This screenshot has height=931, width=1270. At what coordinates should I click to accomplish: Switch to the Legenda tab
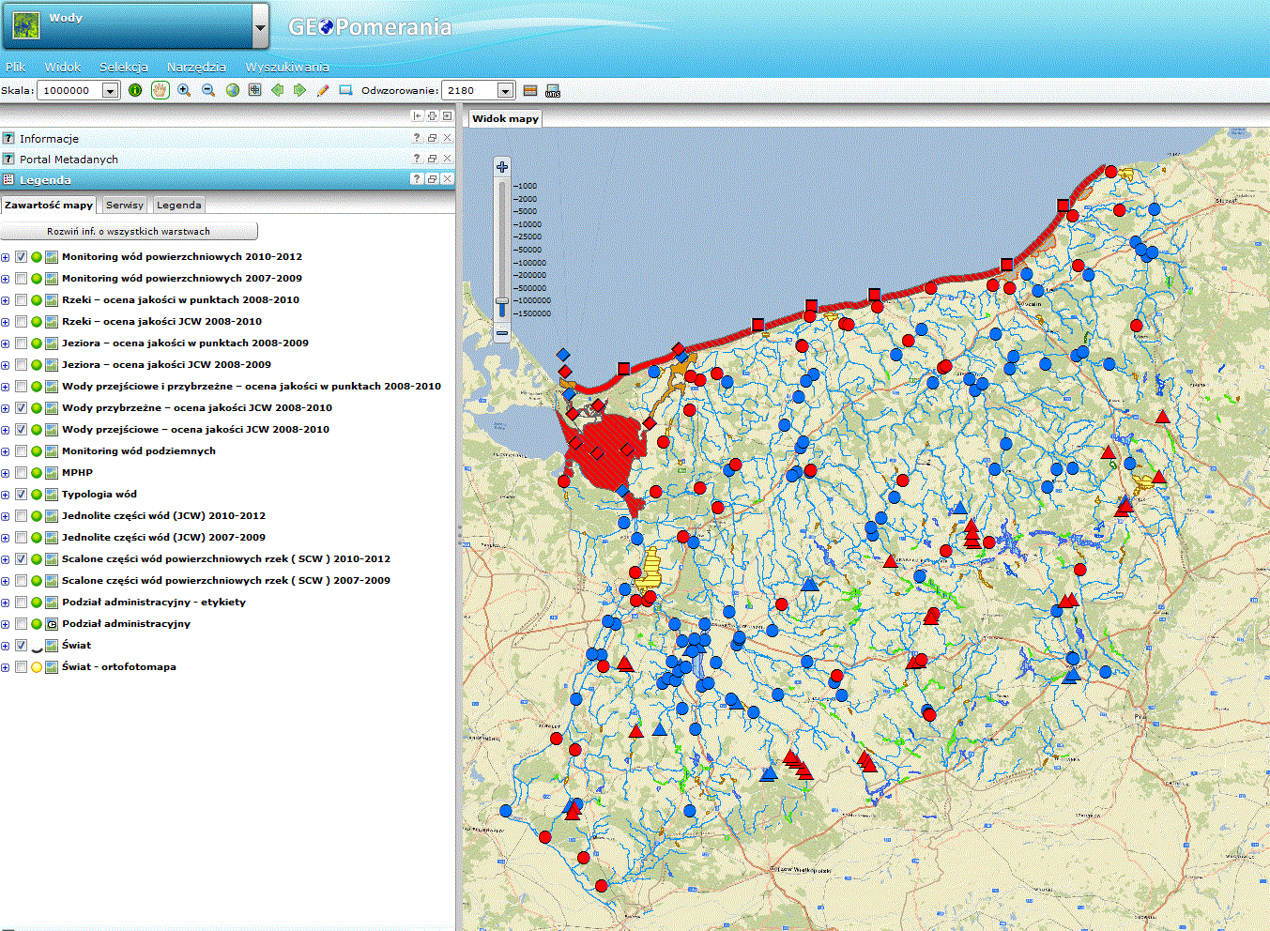178,205
